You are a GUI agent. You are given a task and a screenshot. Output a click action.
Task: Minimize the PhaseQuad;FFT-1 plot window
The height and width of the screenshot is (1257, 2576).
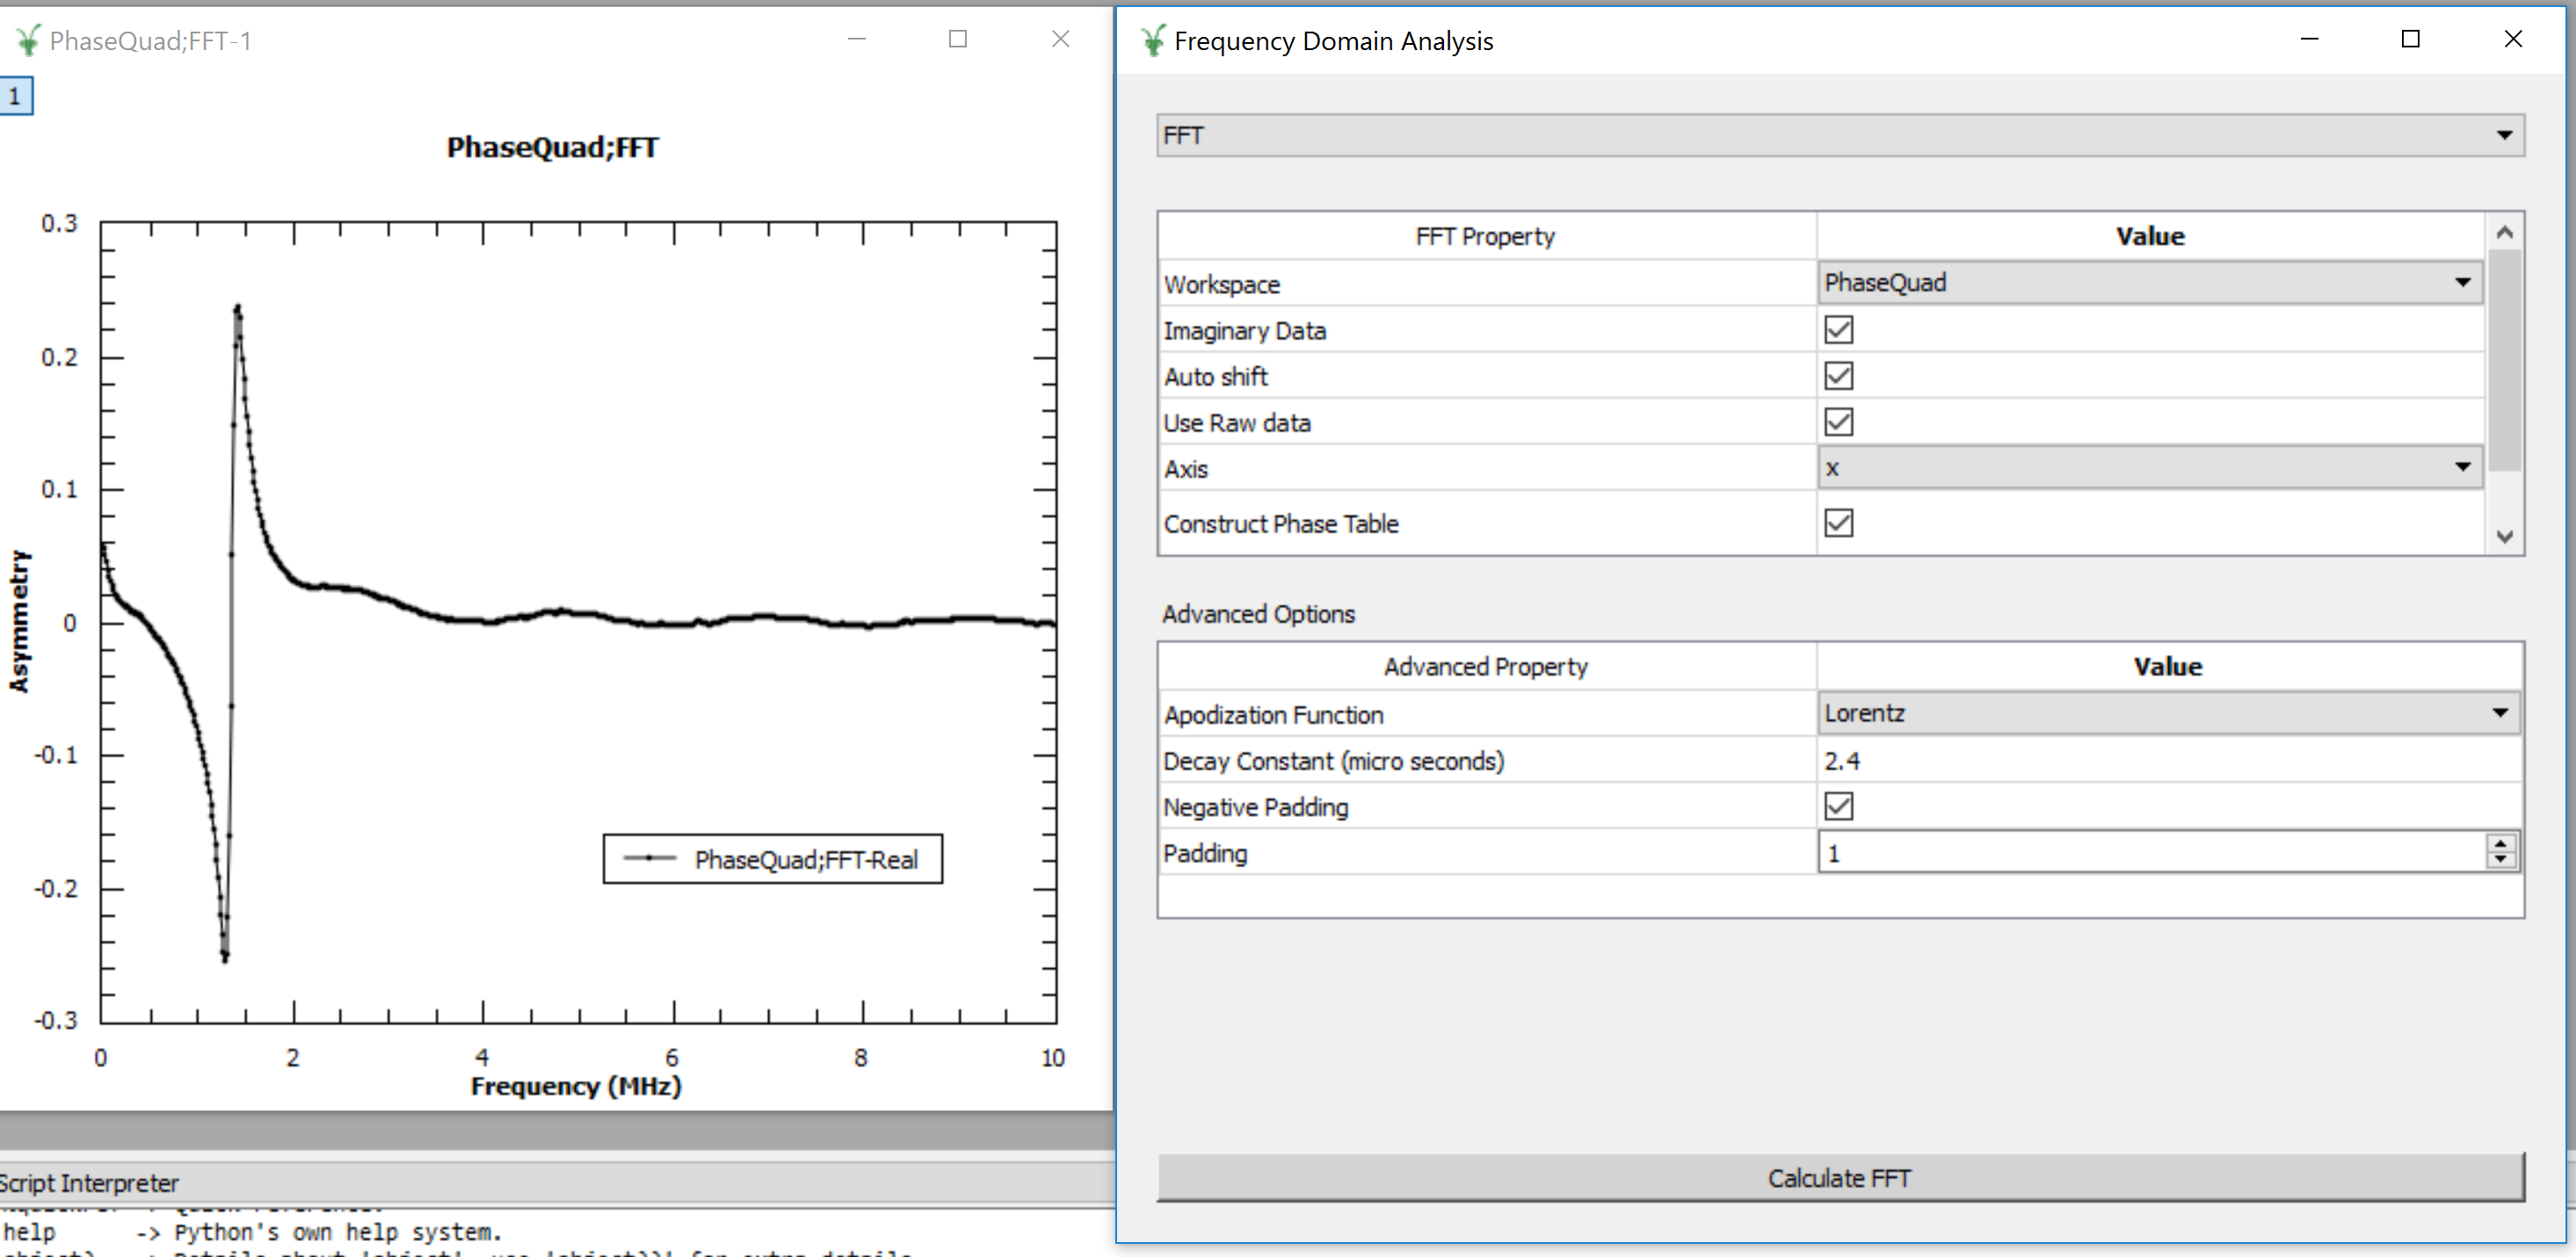856,39
